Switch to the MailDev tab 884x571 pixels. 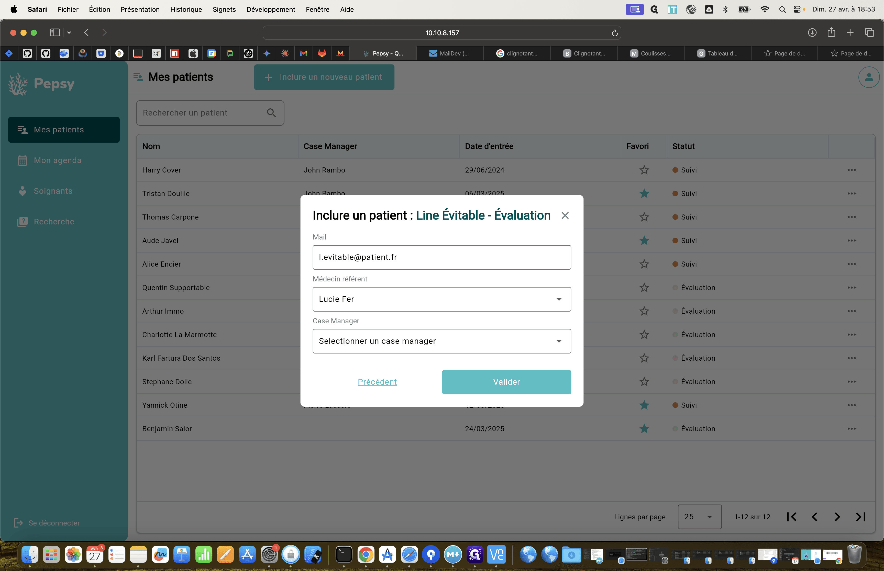point(450,53)
